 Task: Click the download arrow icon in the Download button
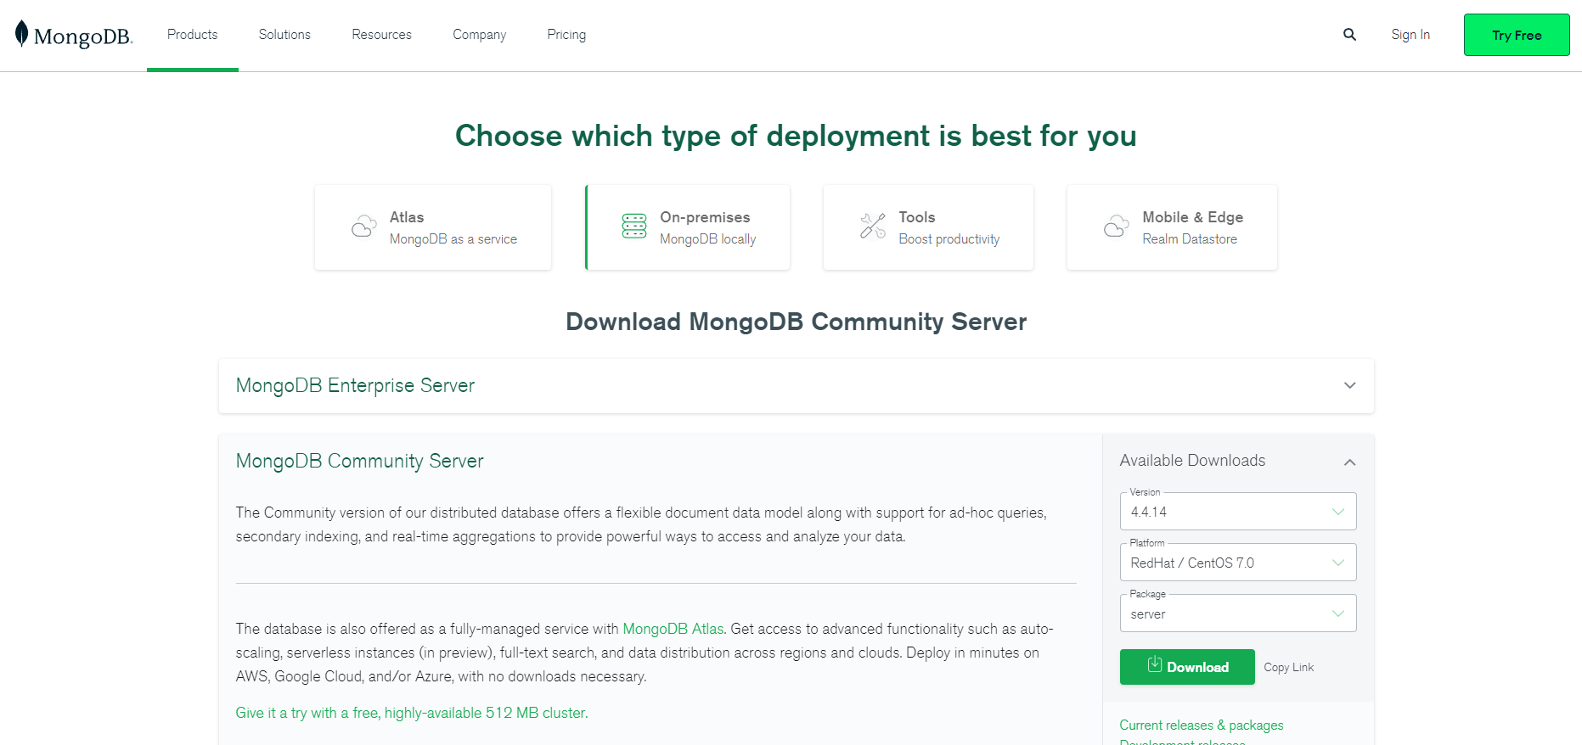click(1155, 664)
